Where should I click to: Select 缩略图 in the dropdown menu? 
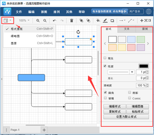(x=29, y=36)
